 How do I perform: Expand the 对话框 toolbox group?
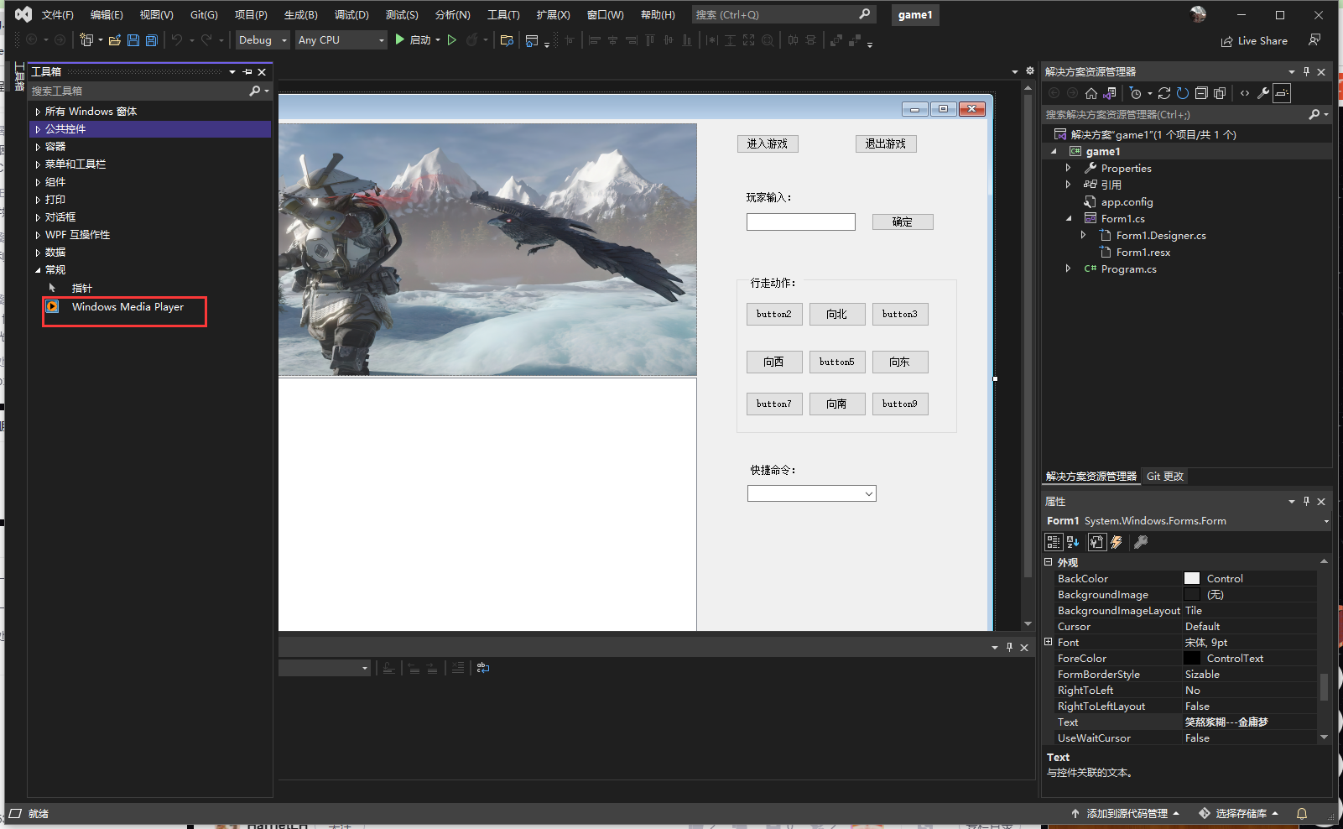point(38,217)
